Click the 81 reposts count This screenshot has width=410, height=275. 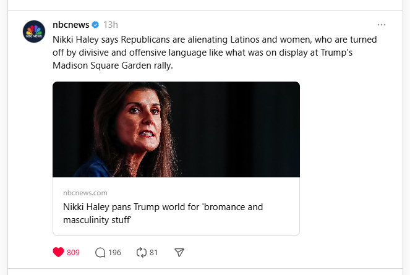pyautogui.click(x=154, y=252)
